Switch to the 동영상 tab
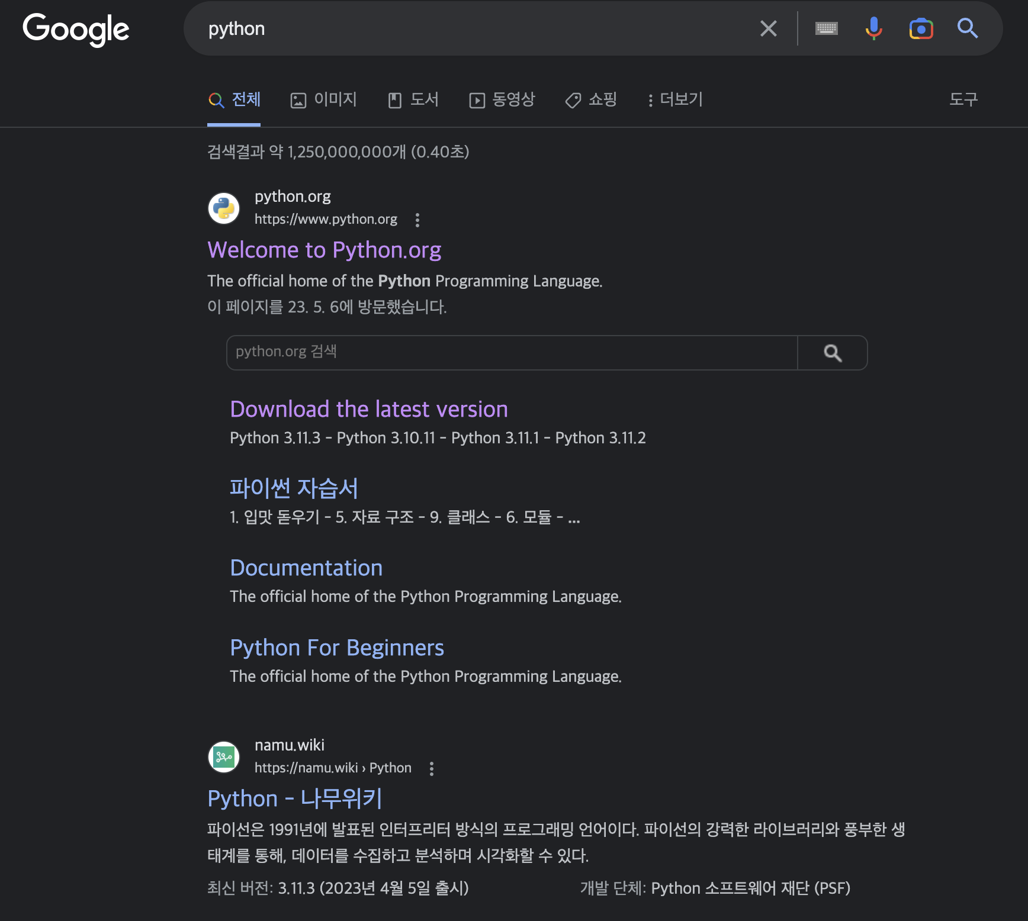This screenshot has height=921, width=1028. [x=502, y=99]
